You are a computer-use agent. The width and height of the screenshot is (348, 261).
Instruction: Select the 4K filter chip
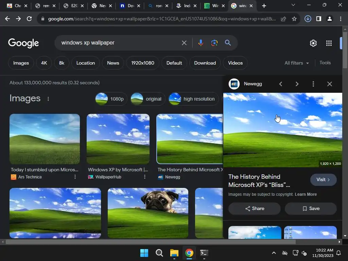[x=44, y=63]
